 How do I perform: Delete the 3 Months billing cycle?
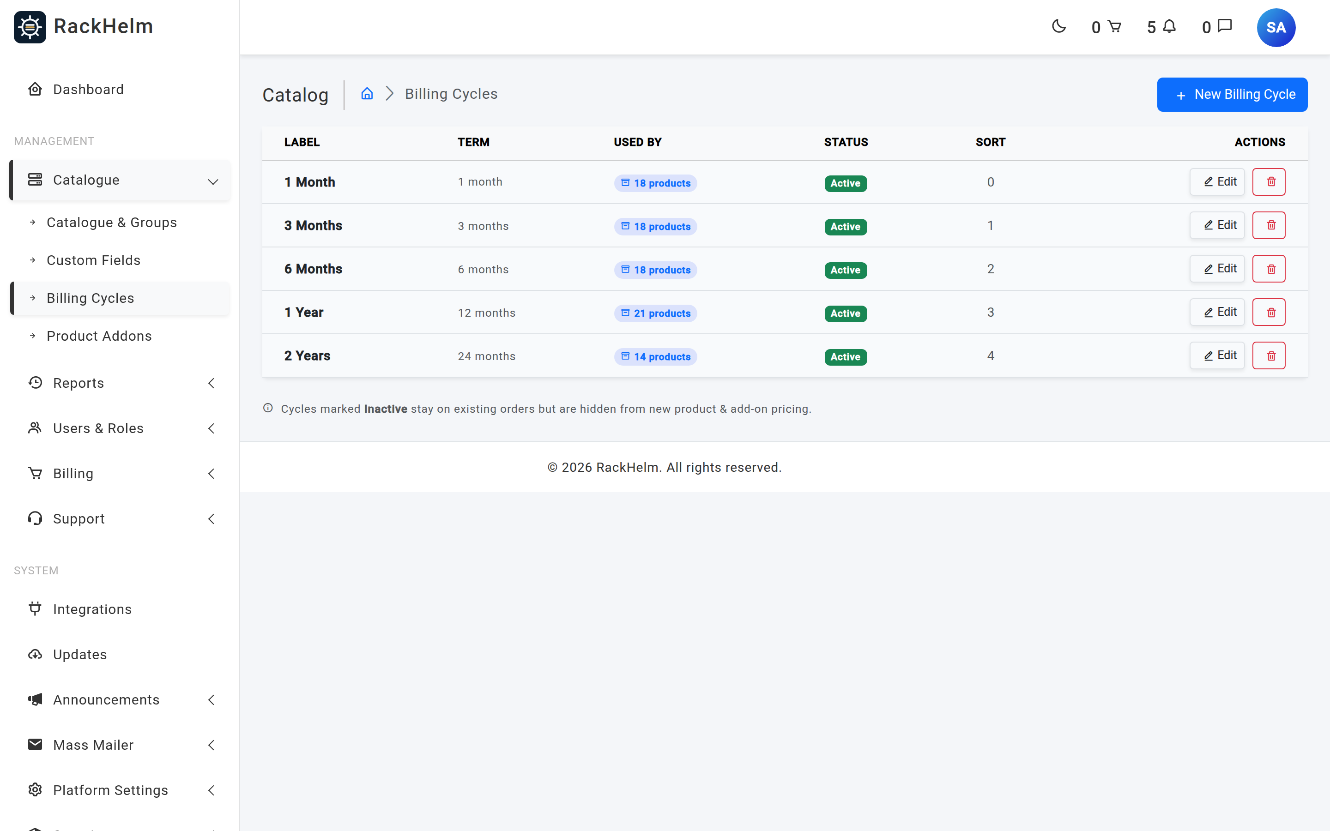click(x=1269, y=225)
